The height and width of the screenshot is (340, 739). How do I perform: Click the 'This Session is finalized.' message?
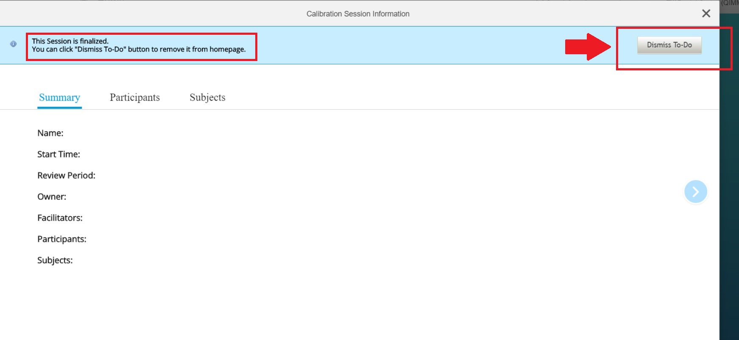70,41
